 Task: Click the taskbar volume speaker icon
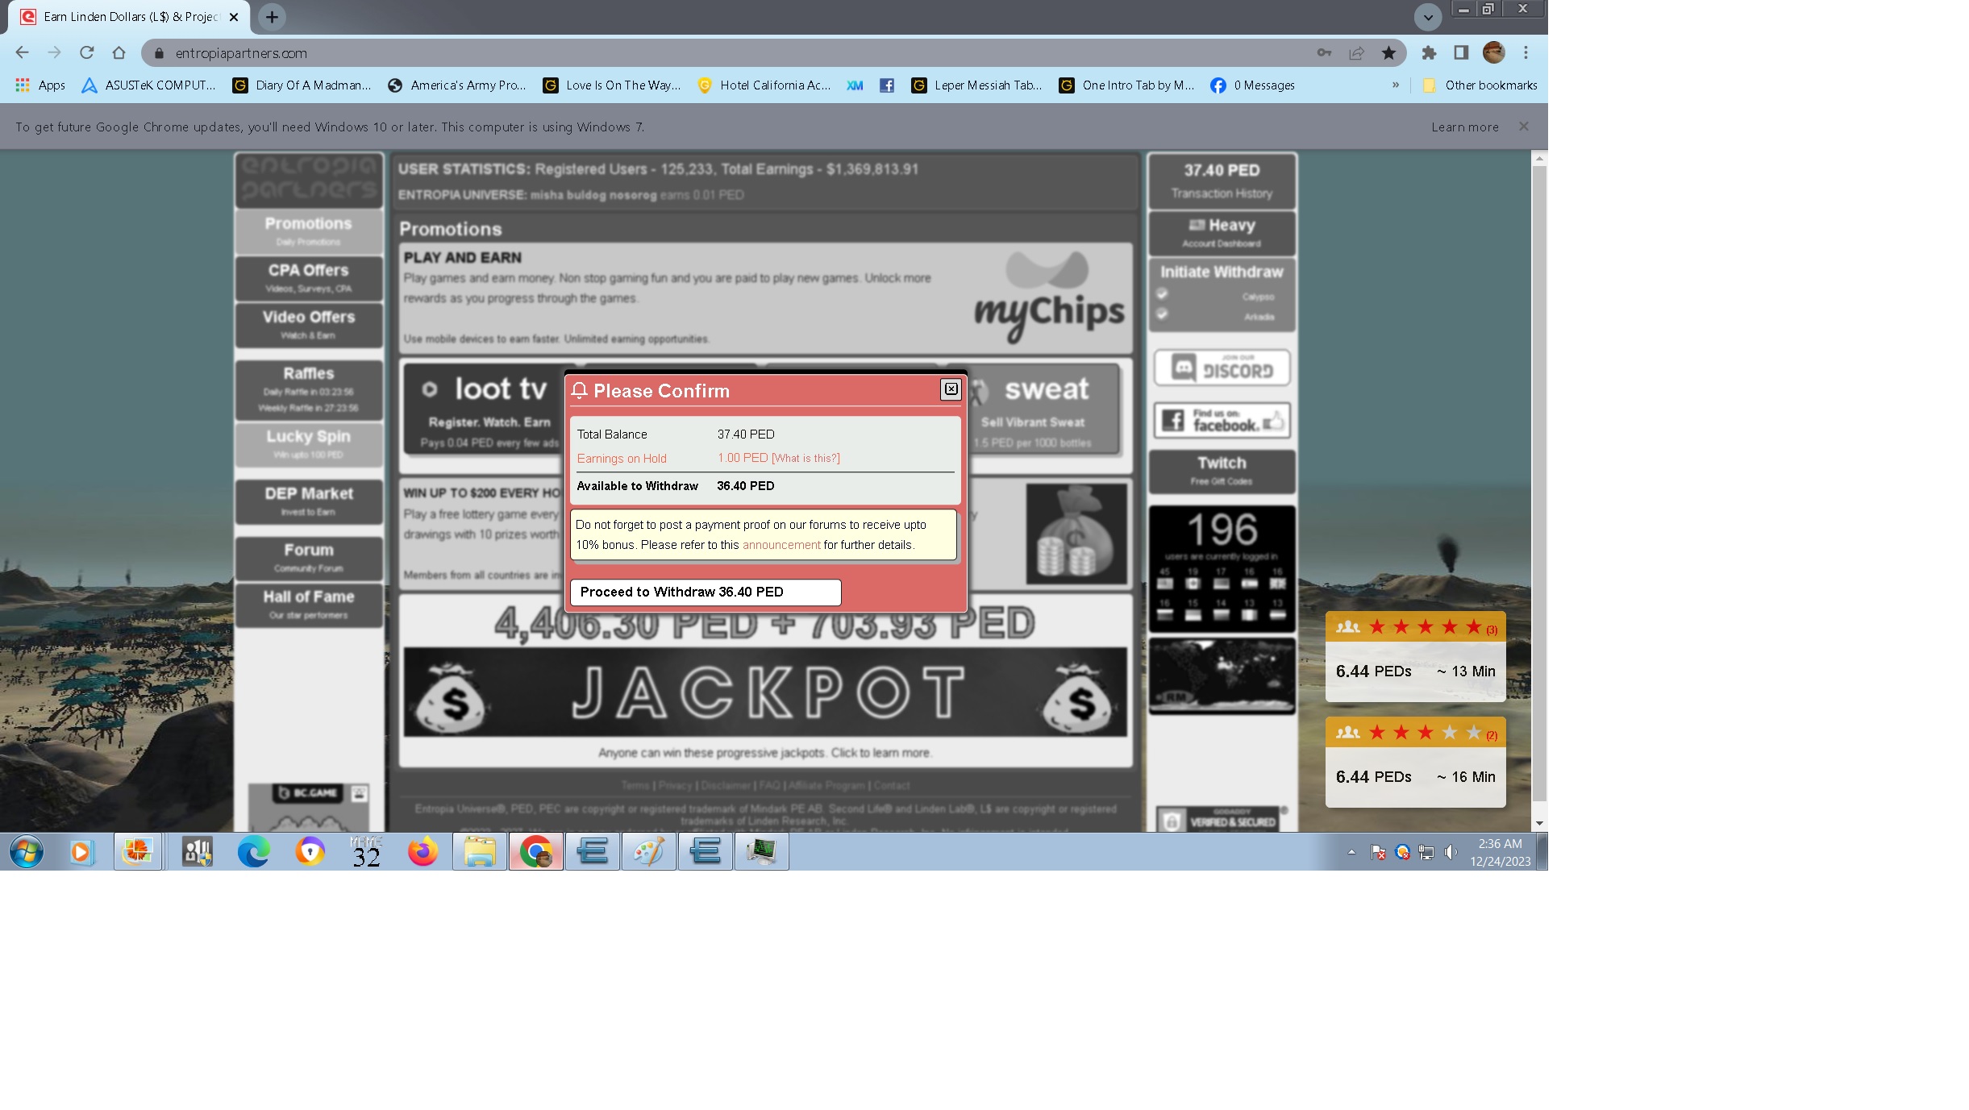tap(1451, 852)
